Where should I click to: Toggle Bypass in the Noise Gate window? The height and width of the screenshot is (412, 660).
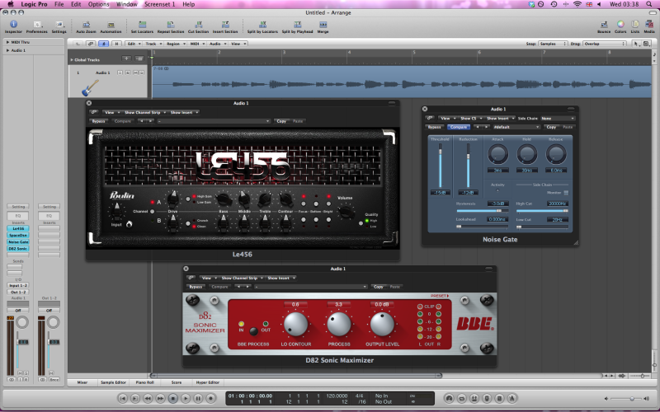(x=435, y=127)
